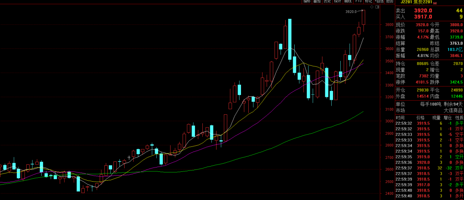Select 统计 in the top toolbar
The image size is (464, 200).
(x=337, y=2)
